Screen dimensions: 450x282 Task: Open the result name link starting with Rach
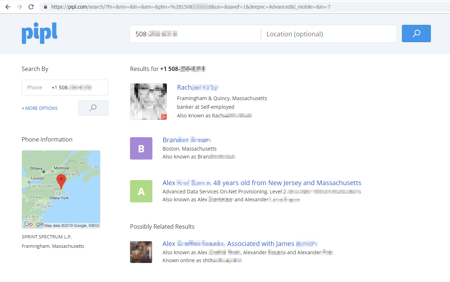[x=198, y=88]
